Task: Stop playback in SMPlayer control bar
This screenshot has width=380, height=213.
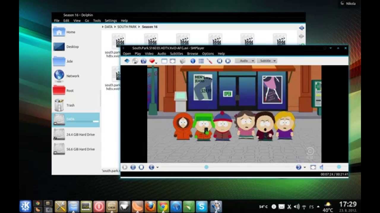Action: tap(141, 167)
